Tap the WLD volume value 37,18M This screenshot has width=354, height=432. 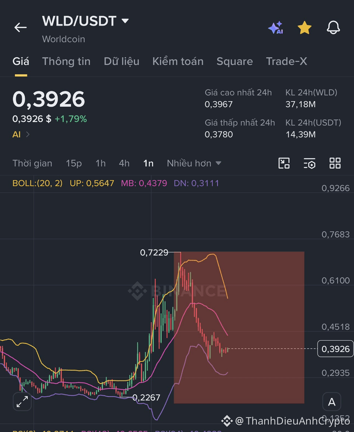point(301,105)
